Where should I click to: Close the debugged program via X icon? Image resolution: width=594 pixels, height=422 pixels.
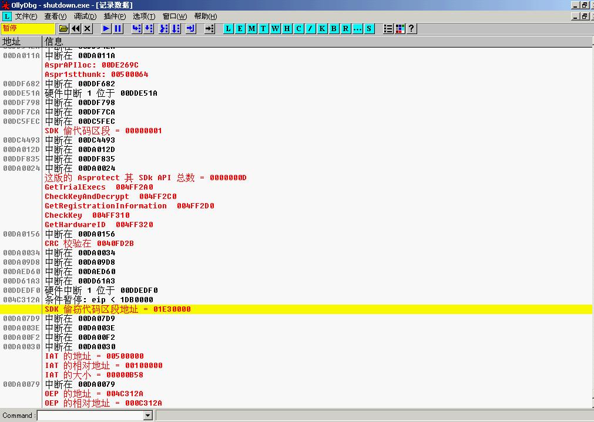tap(88, 29)
